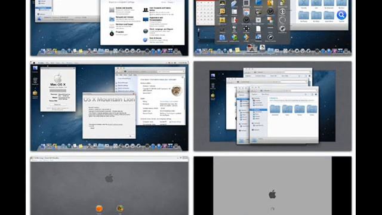Screen dimensions: 382x215
Task: Open the Apple boot logo thumbnail with black side bars
Action: coord(273,186)
